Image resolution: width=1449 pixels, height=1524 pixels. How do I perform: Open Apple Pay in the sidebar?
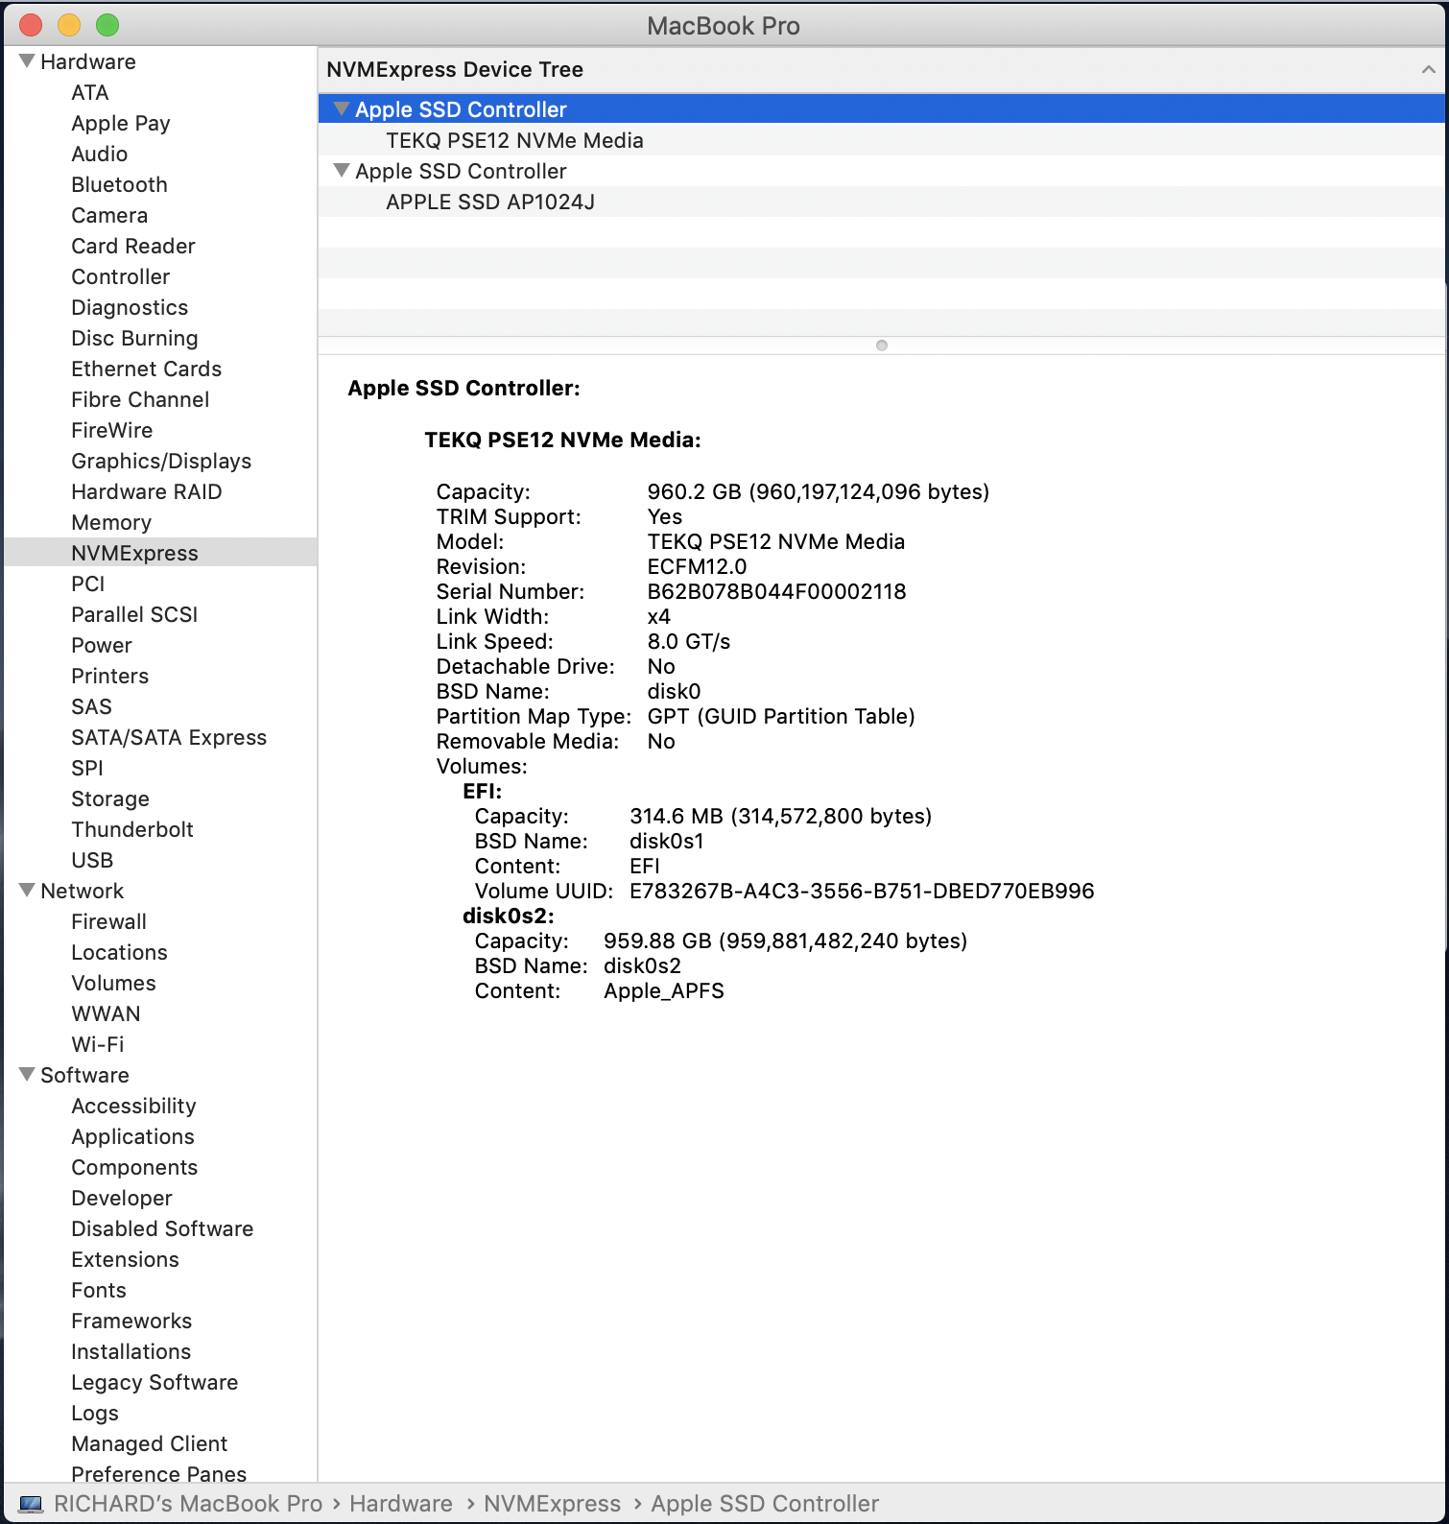click(121, 123)
